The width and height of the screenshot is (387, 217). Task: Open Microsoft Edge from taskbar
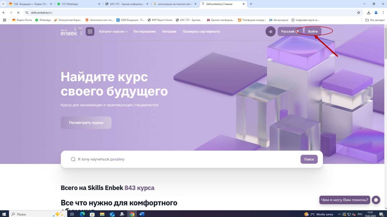coord(82,214)
